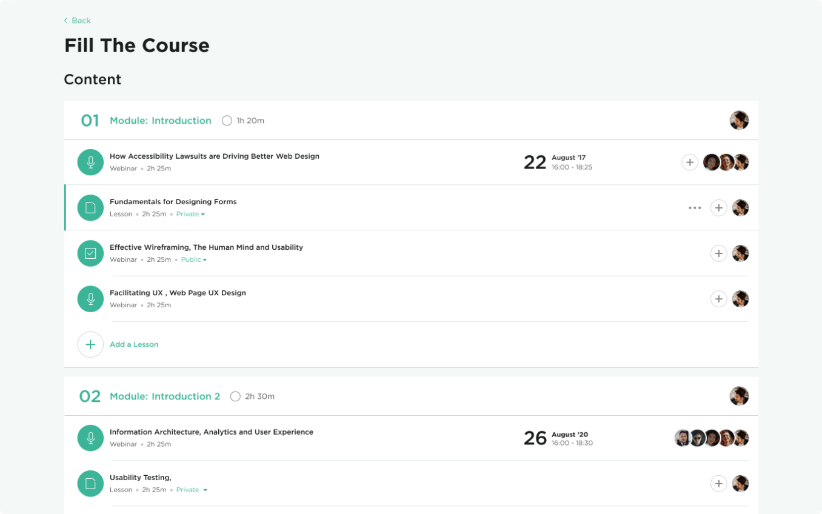
Task: Click the microphone icon for Information Architecture webinar
Action: [90, 438]
